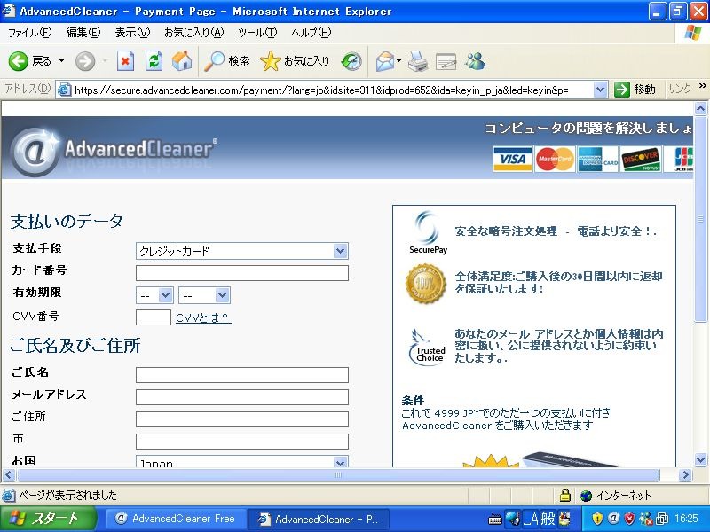Click the vertical scrollbar down arrow

tap(700, 460)
